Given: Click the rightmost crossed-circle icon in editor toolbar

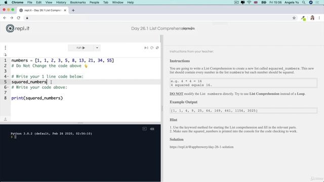Looking at the screenshot, I should click(157, 48).
